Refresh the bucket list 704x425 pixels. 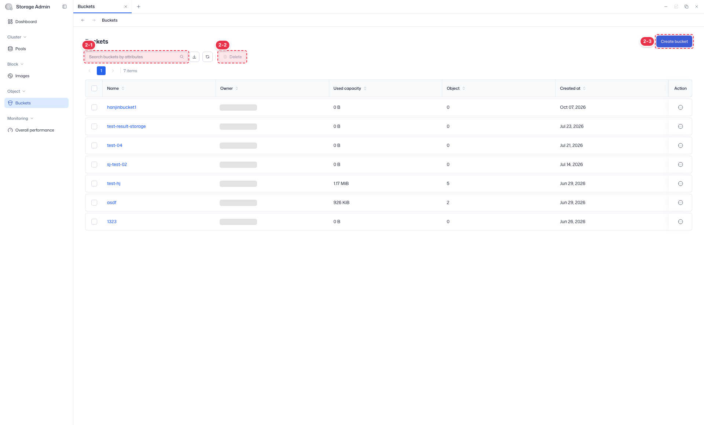click(x=208, y=57)
